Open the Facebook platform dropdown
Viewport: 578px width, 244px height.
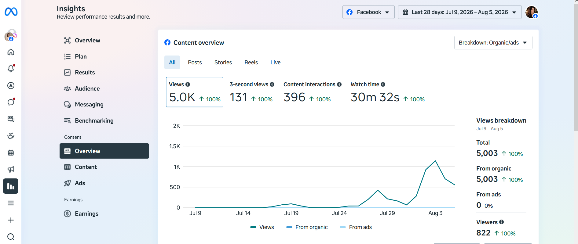tap(368, 12)
